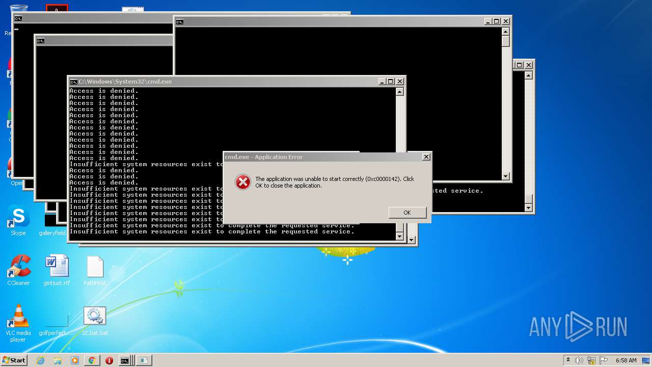Open Action Center flag tray icon
The image size is (652, 367).
[604, 360]
